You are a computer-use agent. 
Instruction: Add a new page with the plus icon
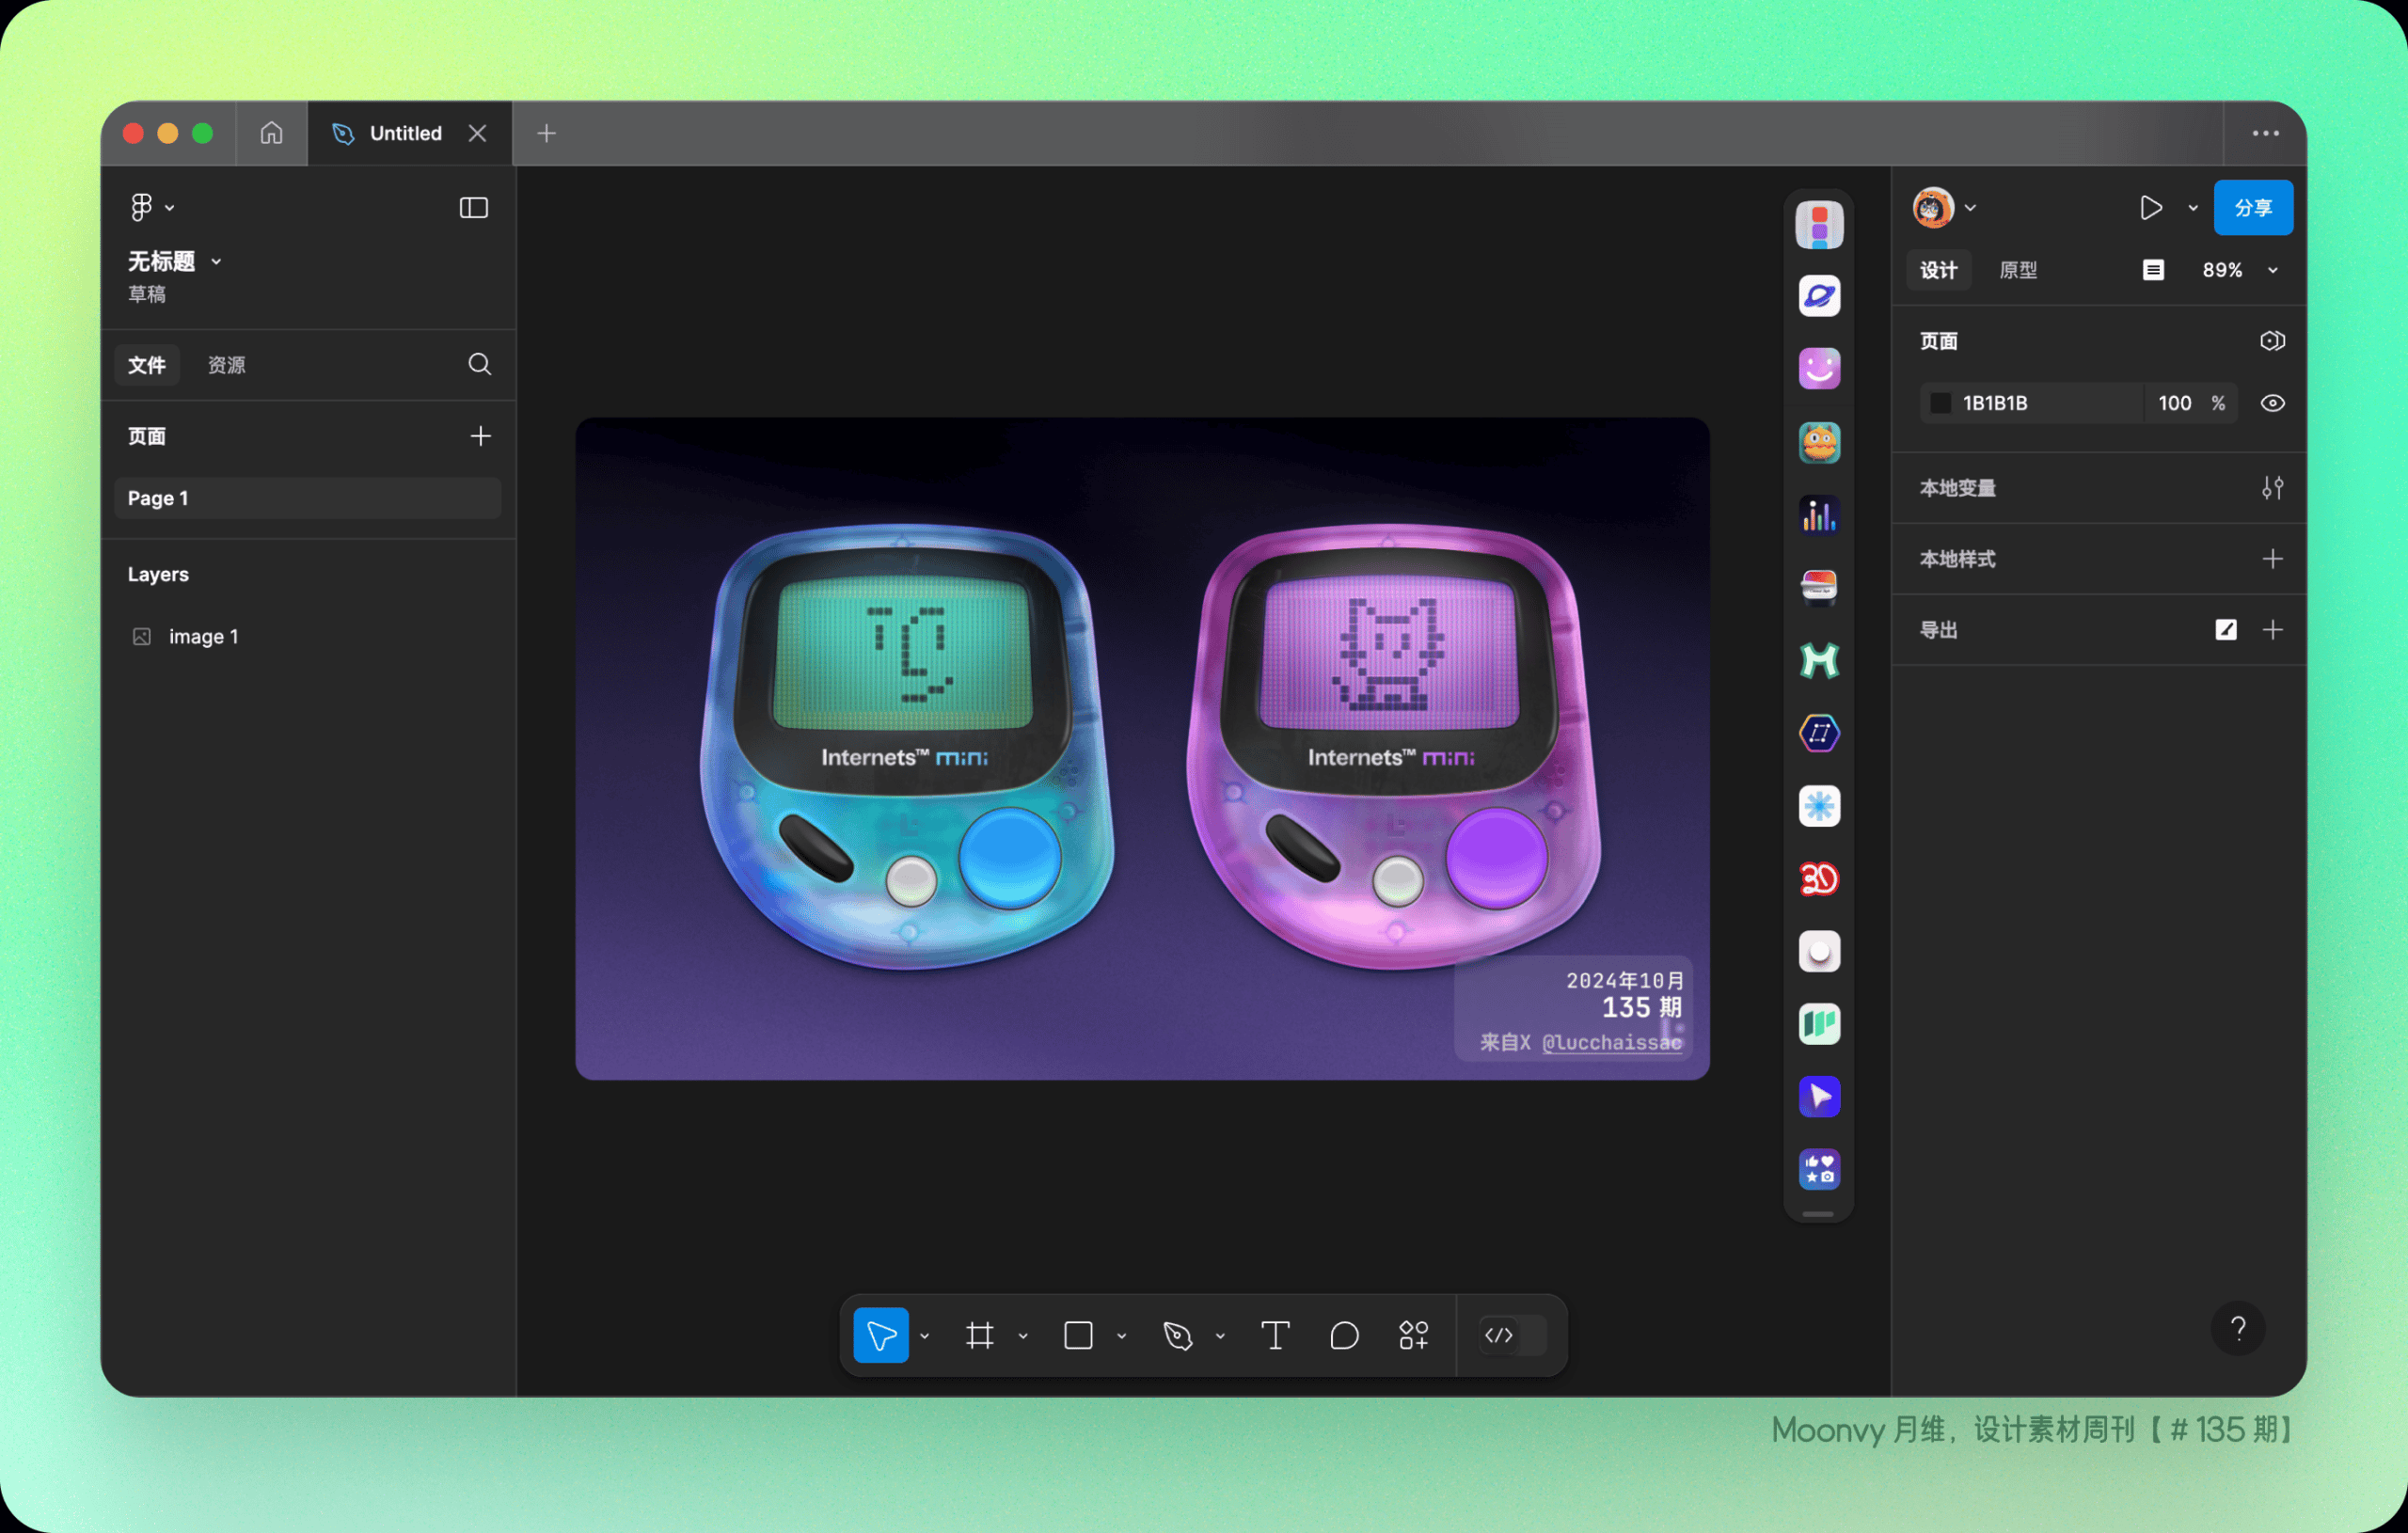[x=480, y=436]
